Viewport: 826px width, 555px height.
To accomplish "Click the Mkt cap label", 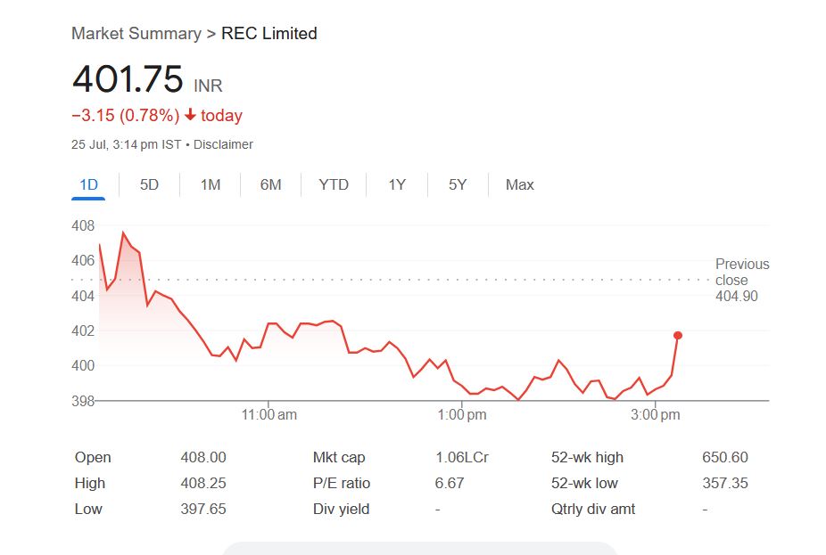I will (x=339, y=457).
